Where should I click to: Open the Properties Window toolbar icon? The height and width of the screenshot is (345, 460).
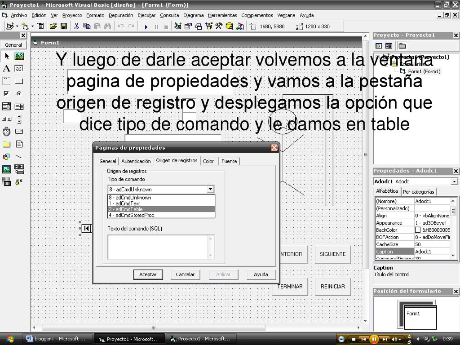pos(188,27)
